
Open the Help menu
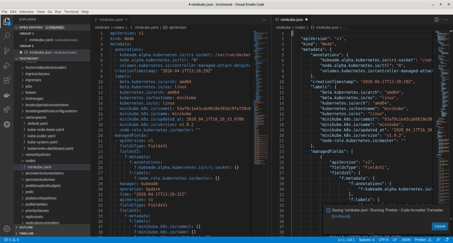tap(85, 12)
